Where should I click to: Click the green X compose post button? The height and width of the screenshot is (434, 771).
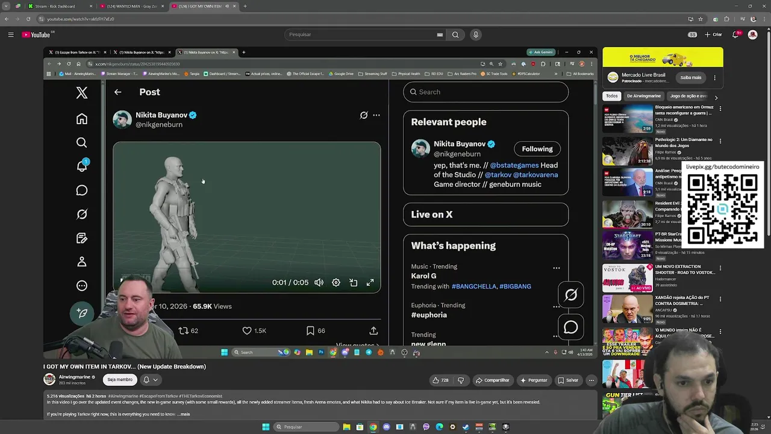tap(82, 313)
